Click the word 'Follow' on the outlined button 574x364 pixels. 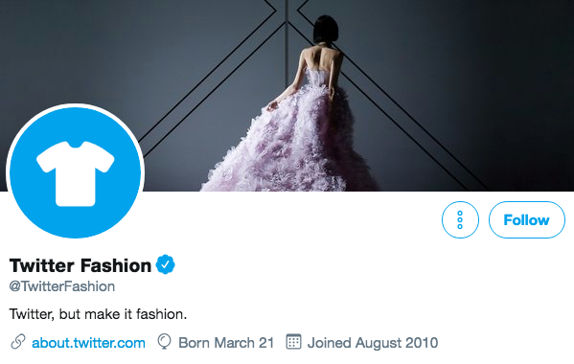coord(527,220)
